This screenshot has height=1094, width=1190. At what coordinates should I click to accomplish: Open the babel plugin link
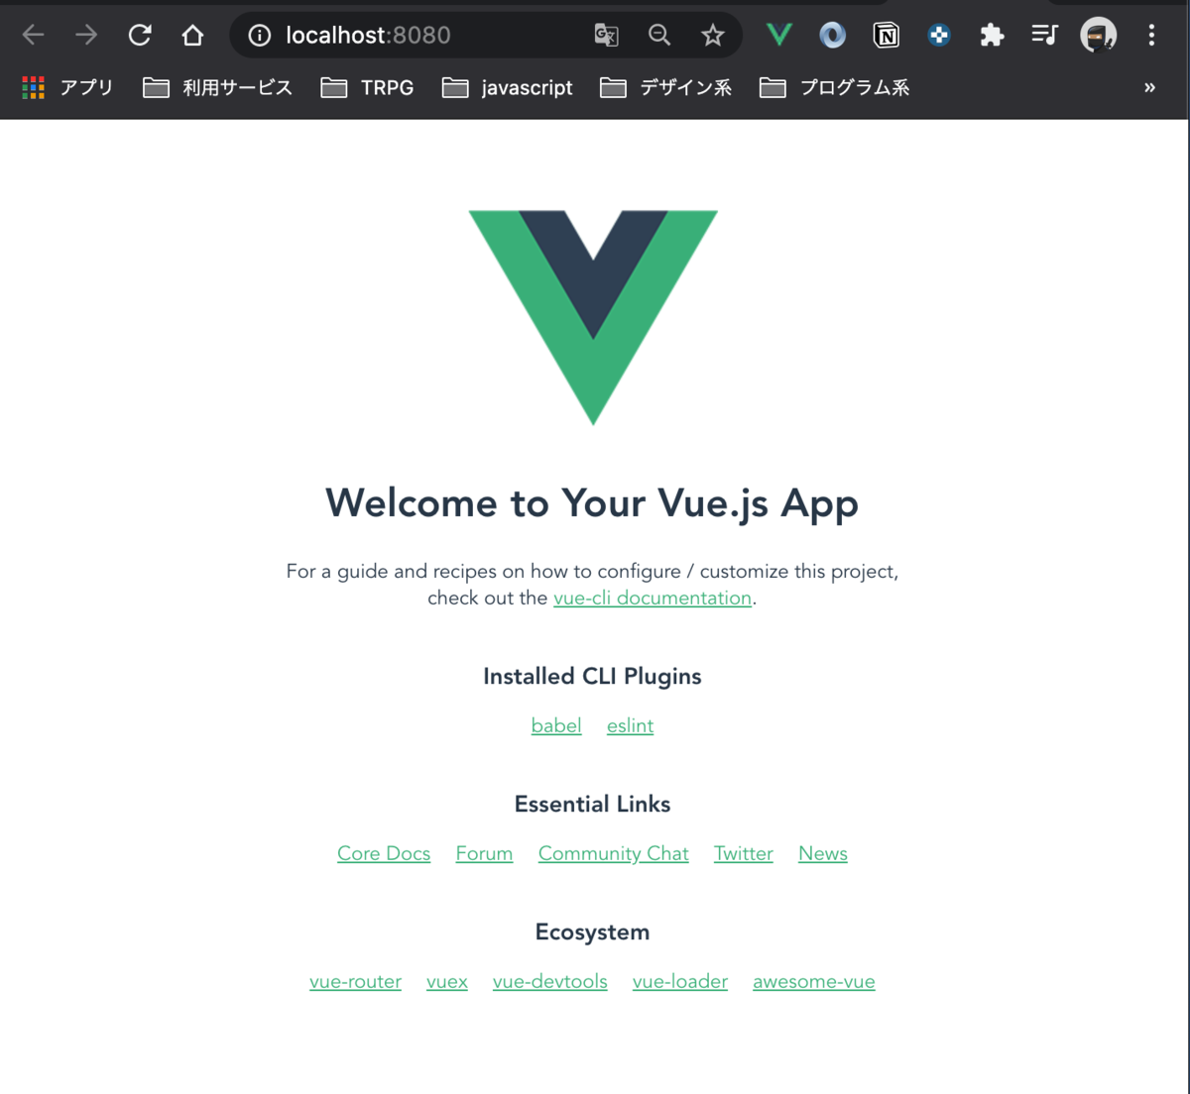pyautogui.click(x=556, y=726)
